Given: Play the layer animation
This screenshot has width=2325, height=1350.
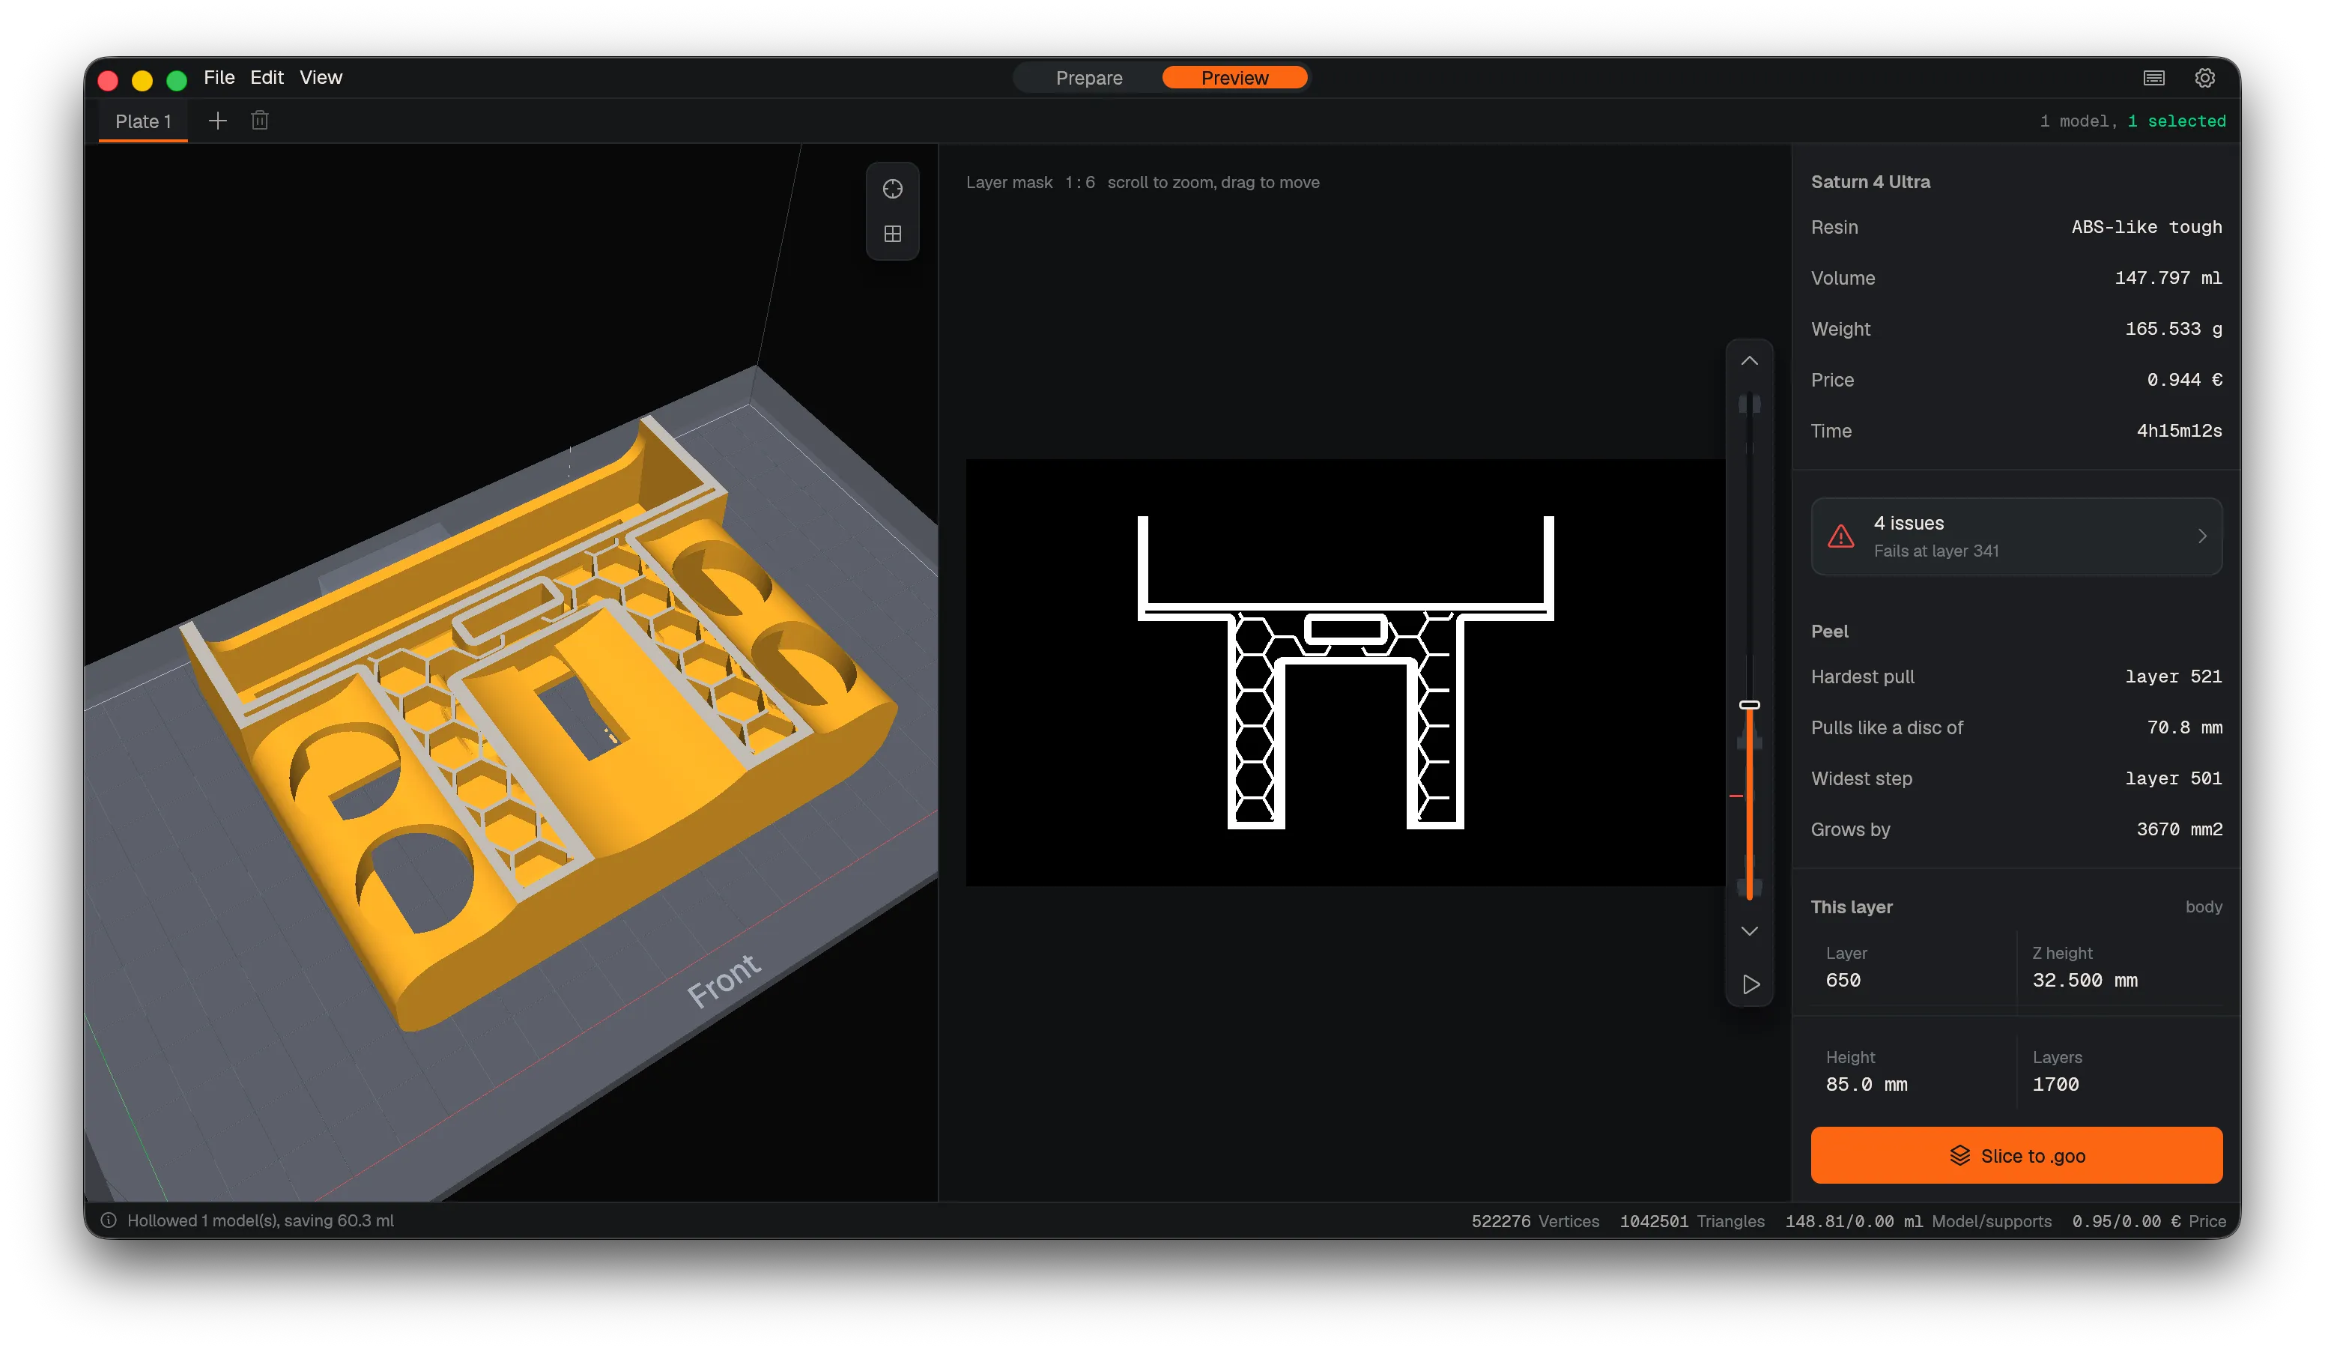Looking at the screenshot, I should [x=1750, y=984].
